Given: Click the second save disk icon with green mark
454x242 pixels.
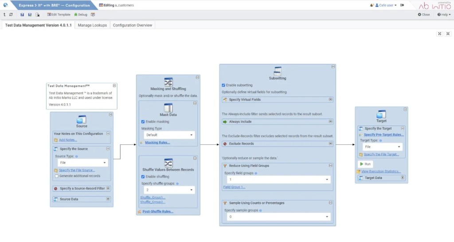Looking at the screenshot, I should 30,15.
